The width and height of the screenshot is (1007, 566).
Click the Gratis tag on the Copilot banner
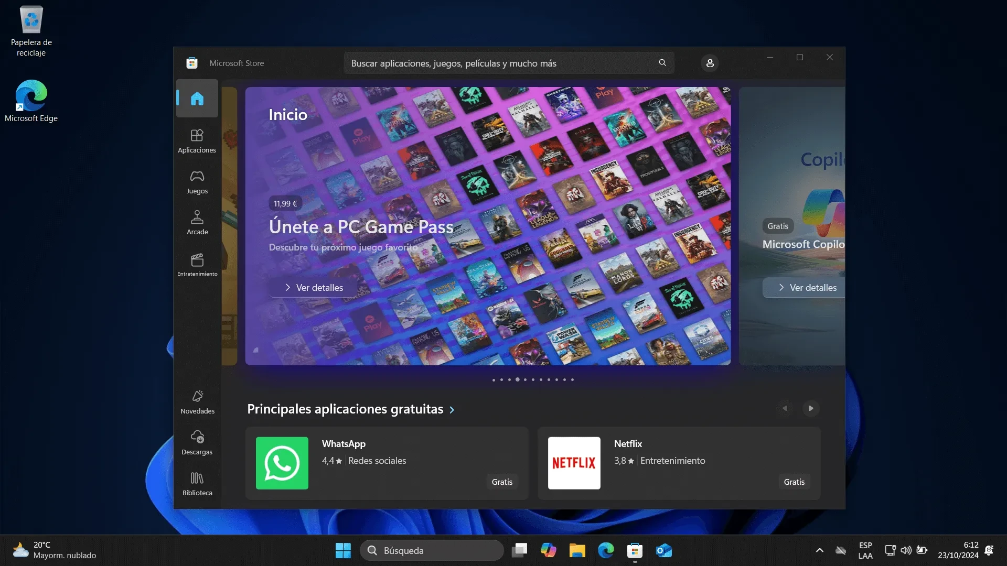(x=778, y=226)
